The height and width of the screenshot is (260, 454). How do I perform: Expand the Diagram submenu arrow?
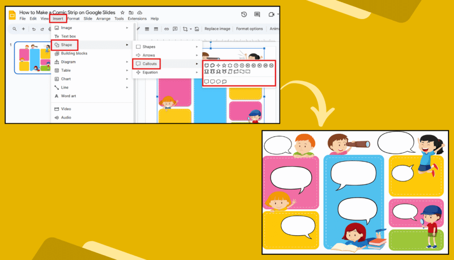(127, 62)
